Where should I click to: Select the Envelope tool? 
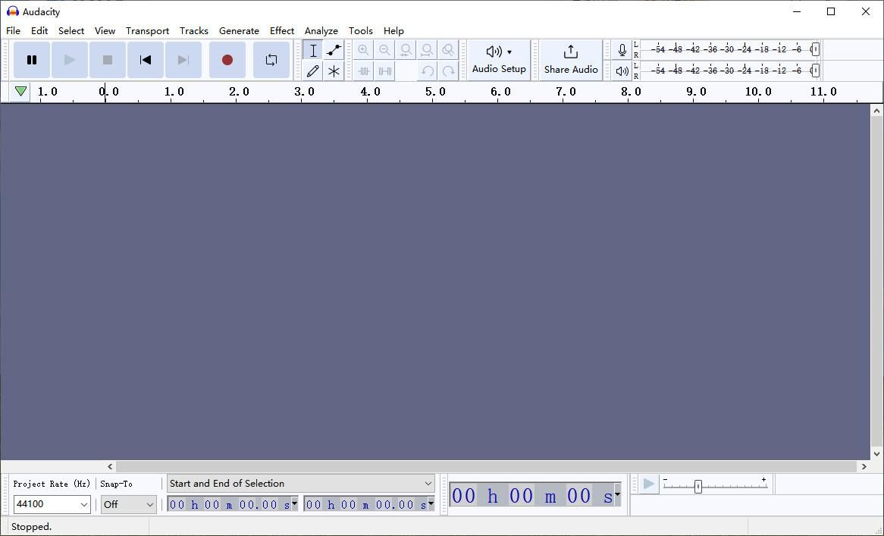click(x=334, y=50)
